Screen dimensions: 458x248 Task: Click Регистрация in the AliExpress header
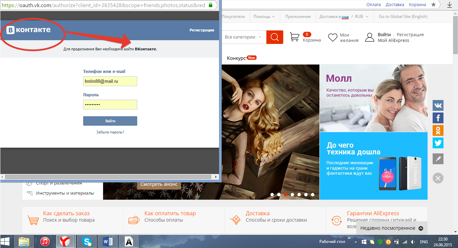410,34
